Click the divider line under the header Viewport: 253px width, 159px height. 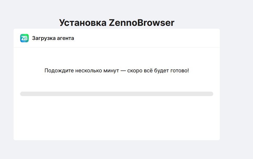(x=117, y=48)
